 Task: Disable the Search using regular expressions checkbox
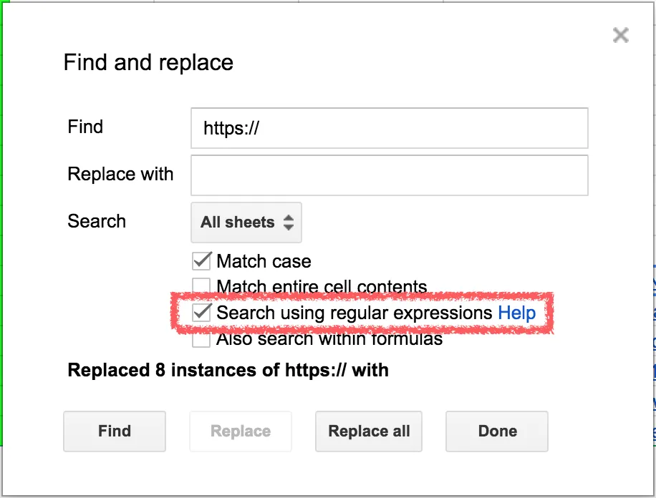tap(203, 313)
